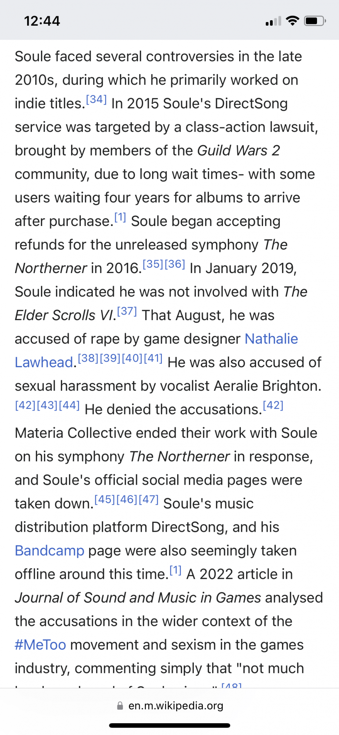Open citation 45 after taken down
Viewport: 339px width, 735px height.
click(105, 499)
